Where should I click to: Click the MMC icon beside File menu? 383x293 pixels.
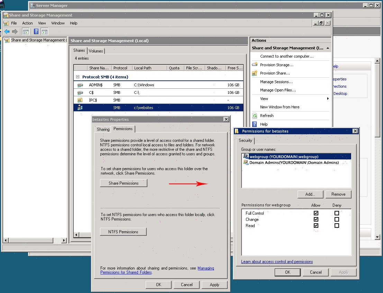pos(6,23)
